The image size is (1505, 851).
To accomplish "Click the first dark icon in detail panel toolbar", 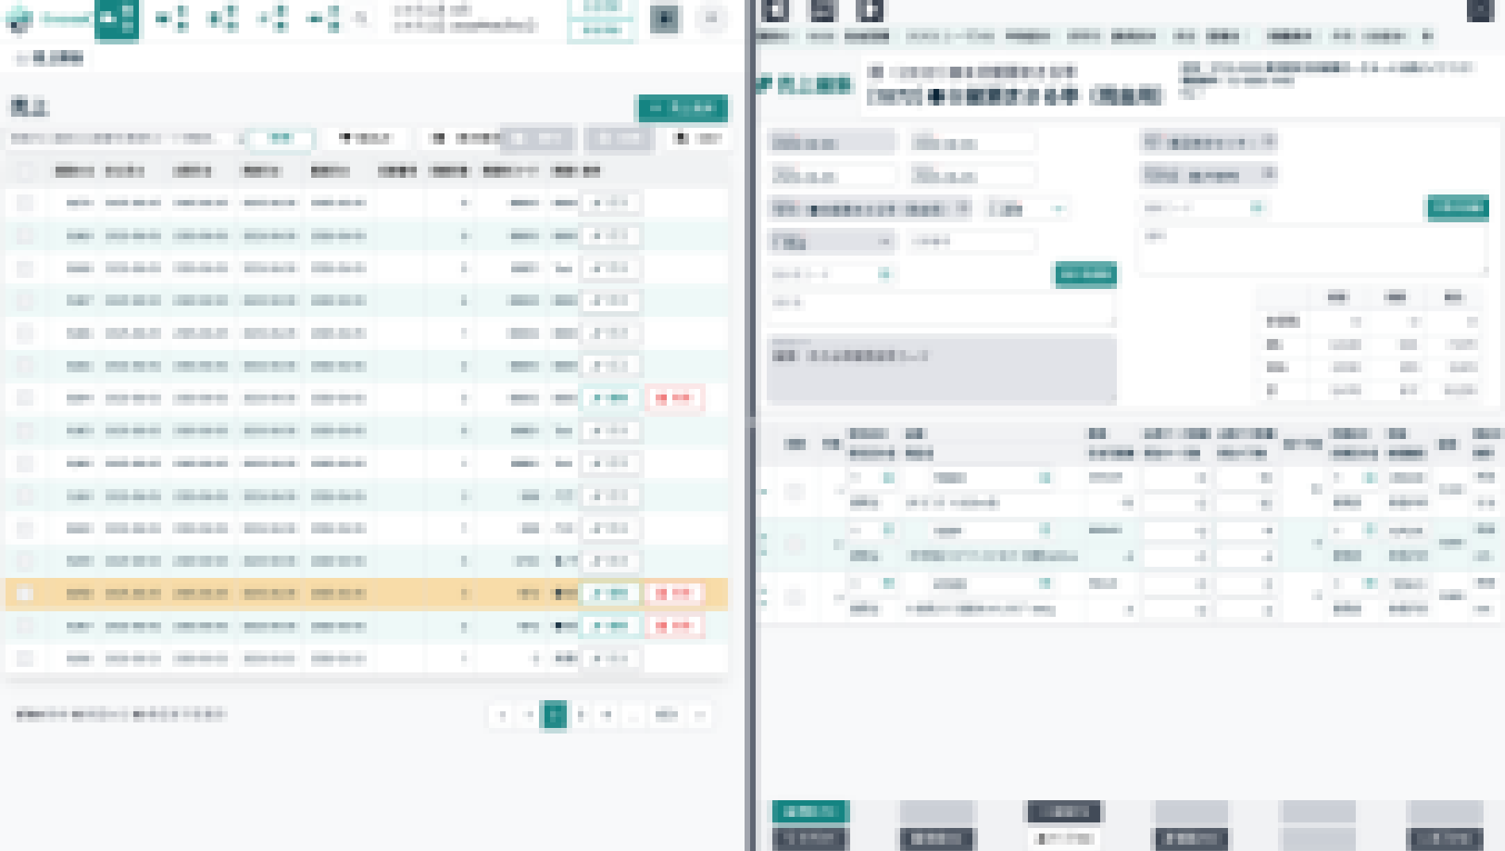I will tap(775, 10).
